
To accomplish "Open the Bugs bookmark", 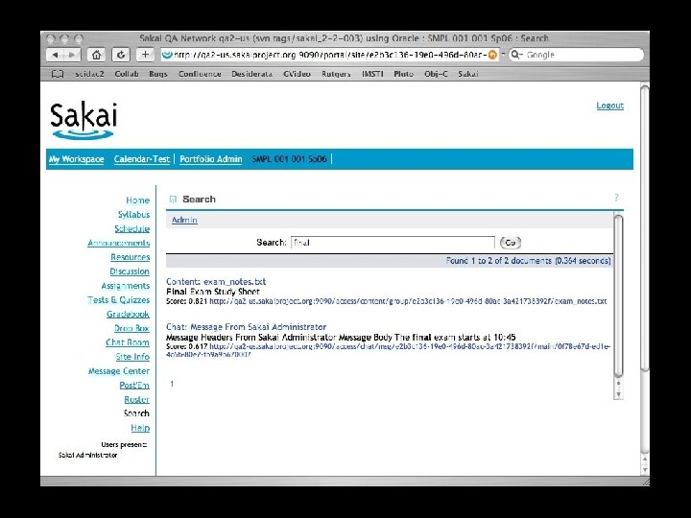I will [158, 74].
